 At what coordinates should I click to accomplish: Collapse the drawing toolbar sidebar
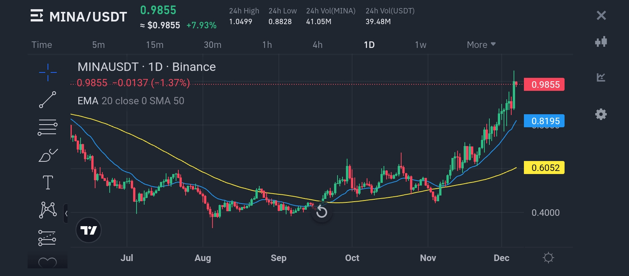click(66, 214)
